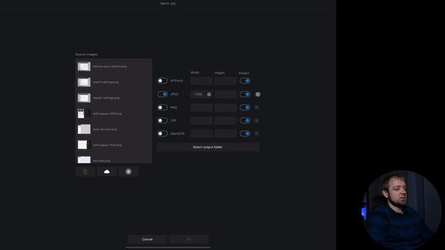Select the sync services.png source image
Screen dimensions: 445x250
[113, 129]
